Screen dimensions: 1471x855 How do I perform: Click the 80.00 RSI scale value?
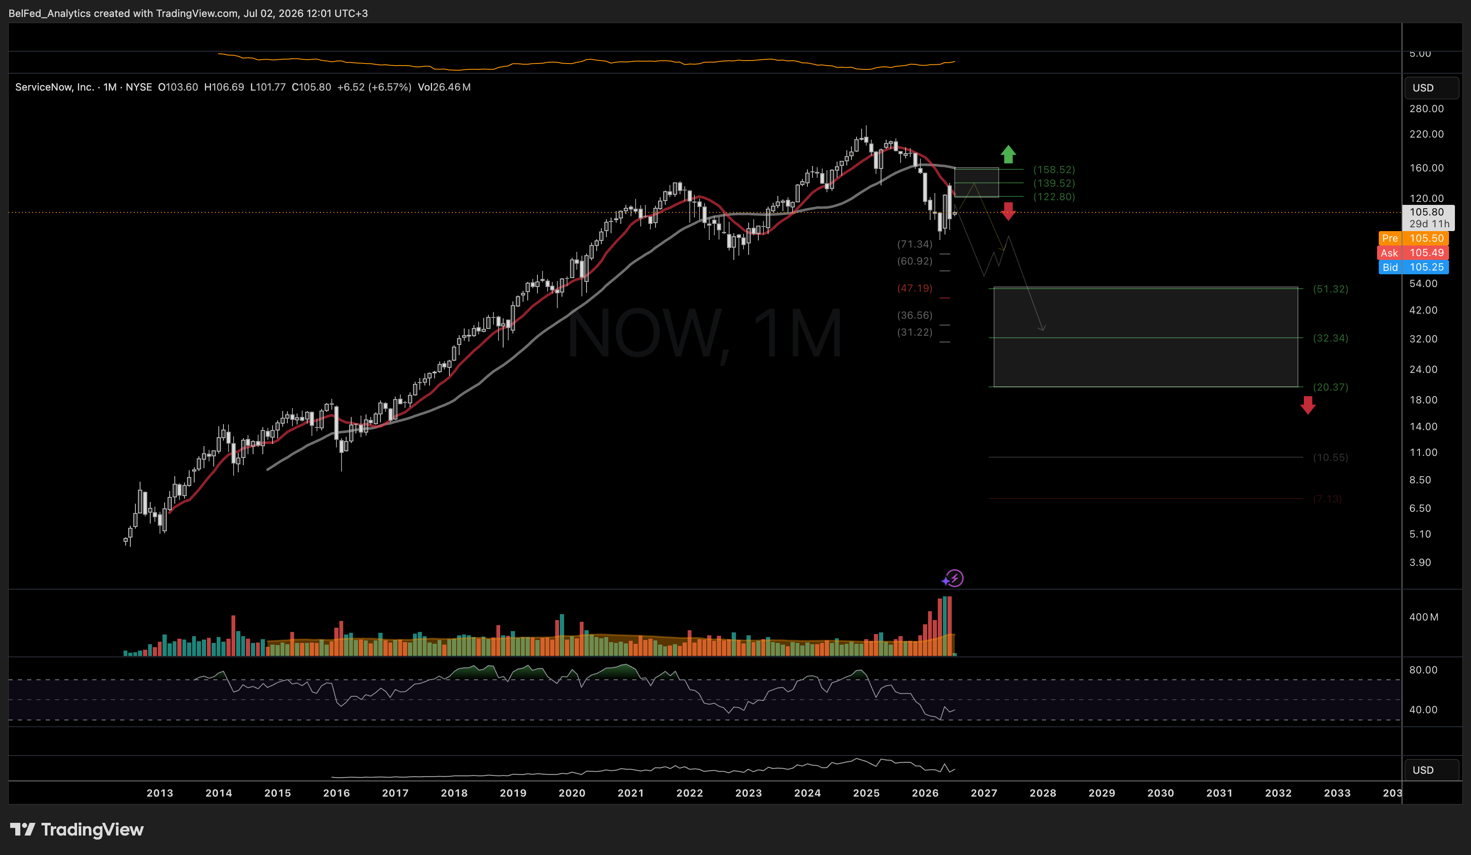[1423, 669]
